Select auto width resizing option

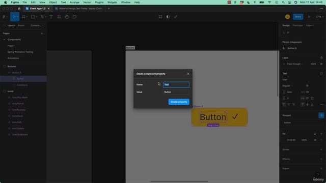coord(303,98)
